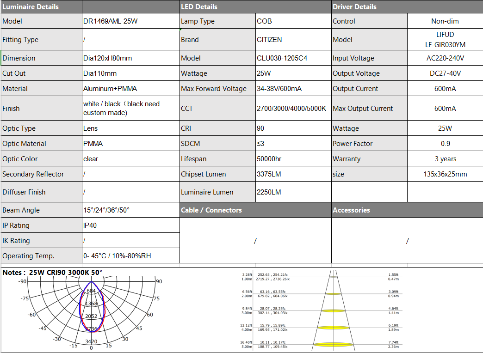This screenshot has width=483, height=353.
Task: Click the Max Forward Voltage label cell
Action: (217, 89)
